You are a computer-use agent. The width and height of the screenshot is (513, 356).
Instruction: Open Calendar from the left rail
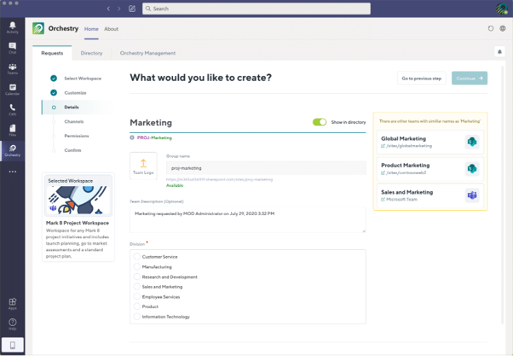12,89
